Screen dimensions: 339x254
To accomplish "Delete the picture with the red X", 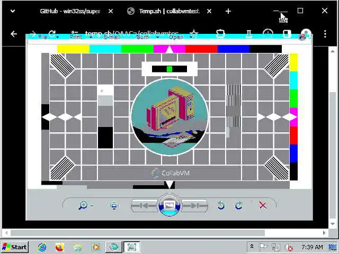I will [x=263, y=205].
